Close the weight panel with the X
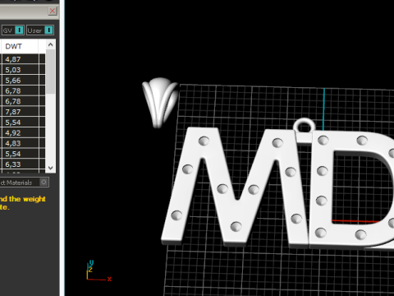Image resolution: width=394 pixels, height=296 pixels. (x=53, y=11)
